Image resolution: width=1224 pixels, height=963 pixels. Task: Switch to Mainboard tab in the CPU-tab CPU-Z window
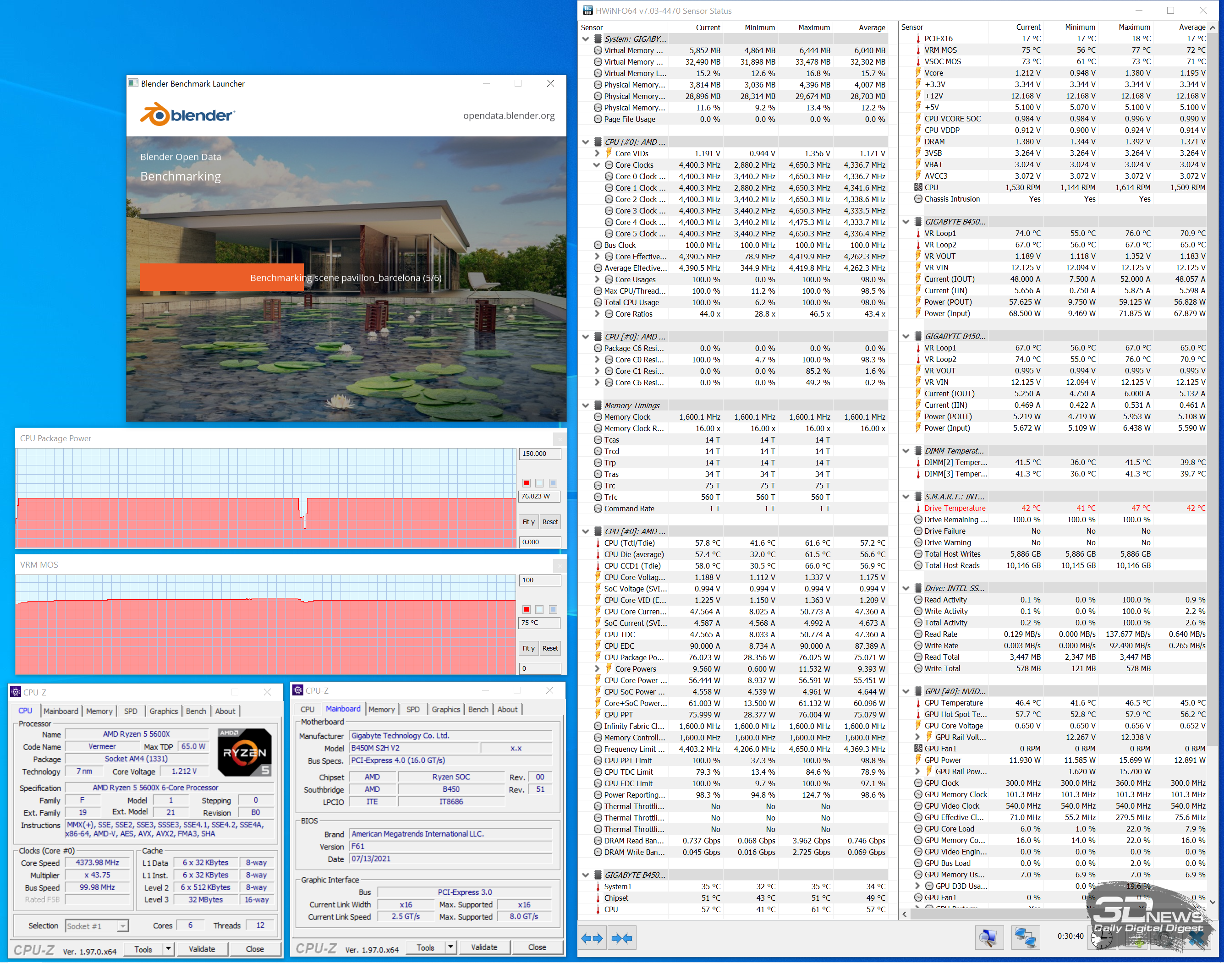61,711
